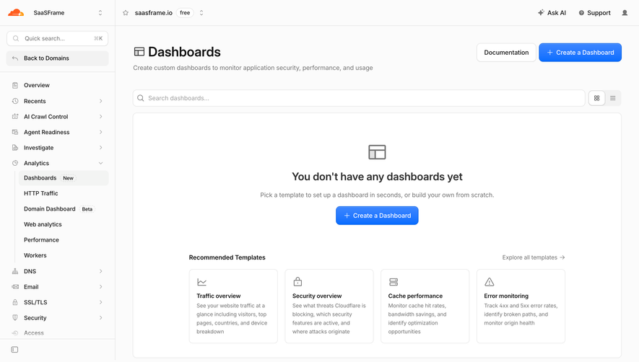Switch to list view layout
This screenshot has width=639, height=362.
tap(612, 98)
